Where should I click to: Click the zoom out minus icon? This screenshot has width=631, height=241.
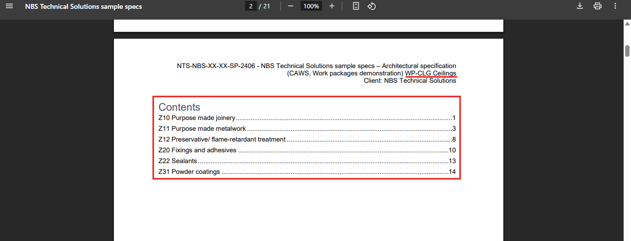click(291, 6)
